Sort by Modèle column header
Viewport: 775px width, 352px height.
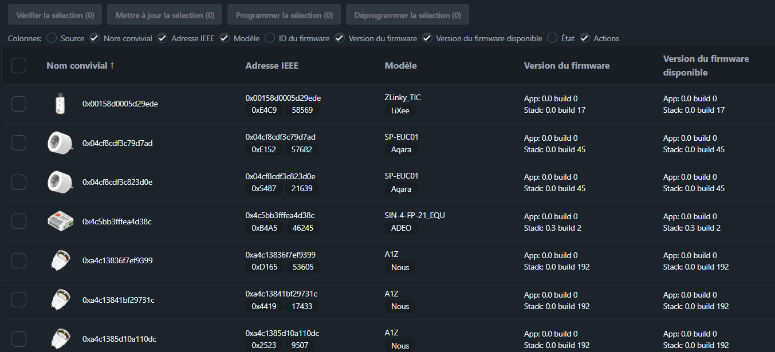(400, 66)
